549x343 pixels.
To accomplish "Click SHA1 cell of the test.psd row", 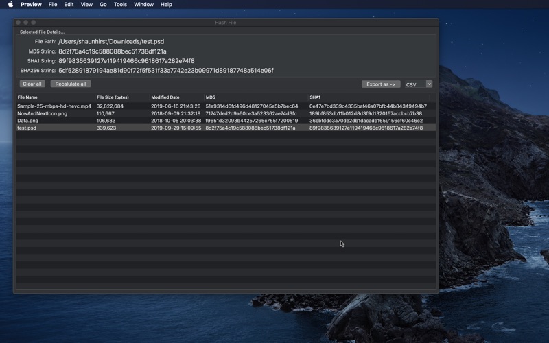I will [x=366, y=128].
